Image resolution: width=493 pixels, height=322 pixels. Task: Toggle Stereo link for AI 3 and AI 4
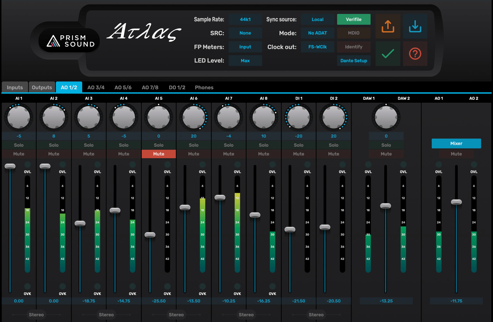tap(106, 315)
